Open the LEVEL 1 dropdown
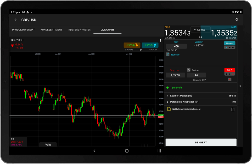Screen dimensions: 252x164 (200, 29)
